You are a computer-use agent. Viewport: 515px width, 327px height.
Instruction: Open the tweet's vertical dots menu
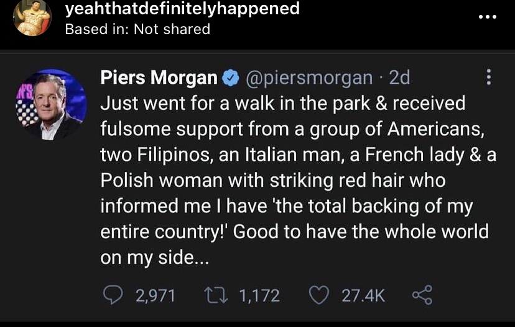[x=488, y=78]
